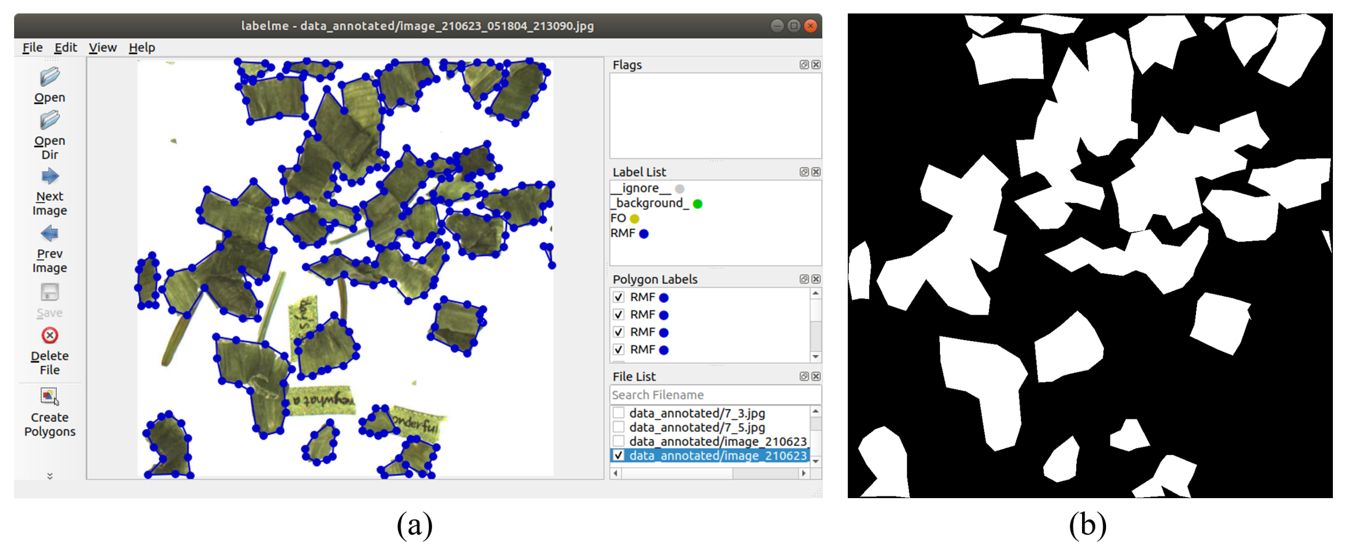Uncheck the first RMF polygon label
Viewport: 1347px width, 549px height.
(x=619, y=297)
